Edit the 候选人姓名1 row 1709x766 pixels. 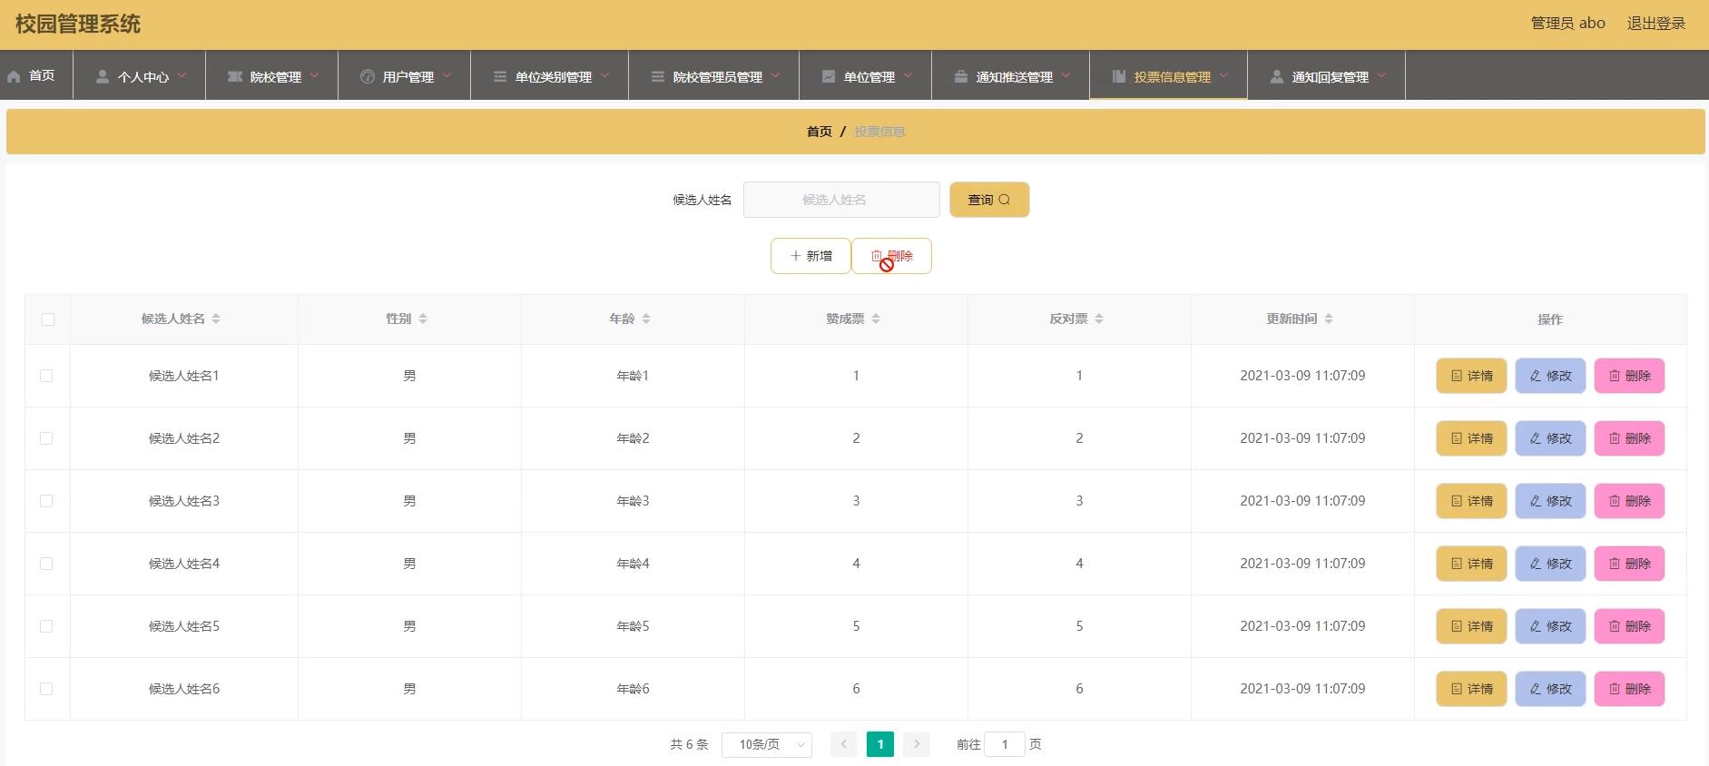(x=1550, y=376)
